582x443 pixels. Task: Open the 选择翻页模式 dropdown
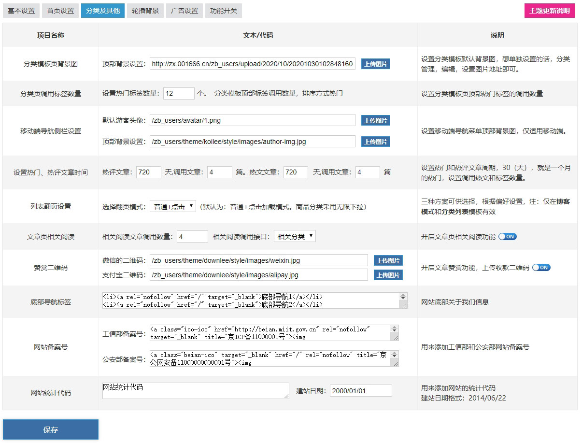point(172,207)
